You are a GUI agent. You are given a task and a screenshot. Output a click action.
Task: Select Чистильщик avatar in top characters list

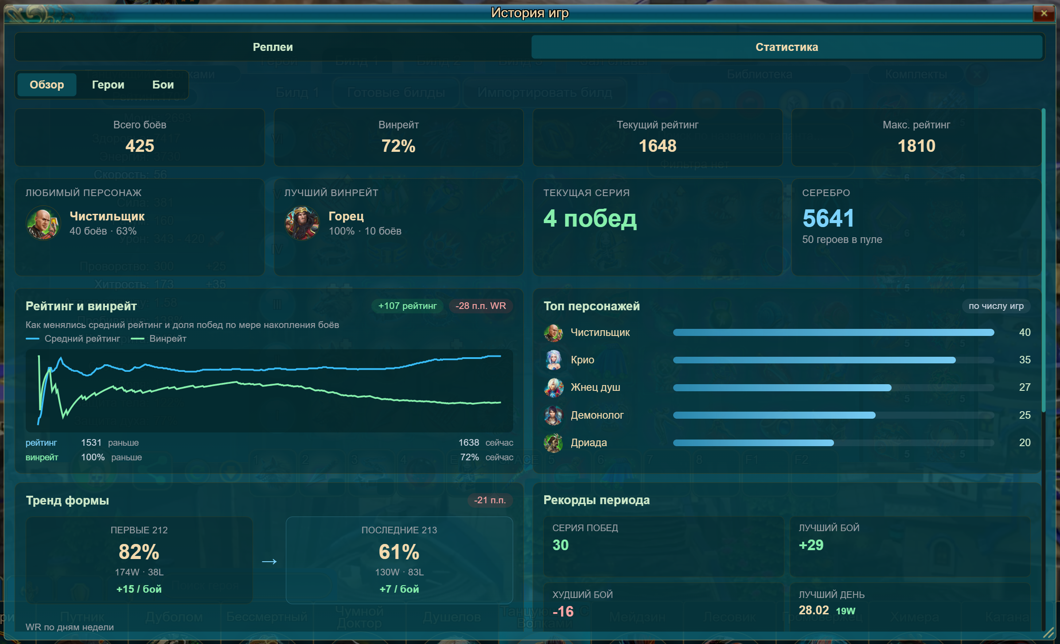pyautogui.click(x=553, y=333)
